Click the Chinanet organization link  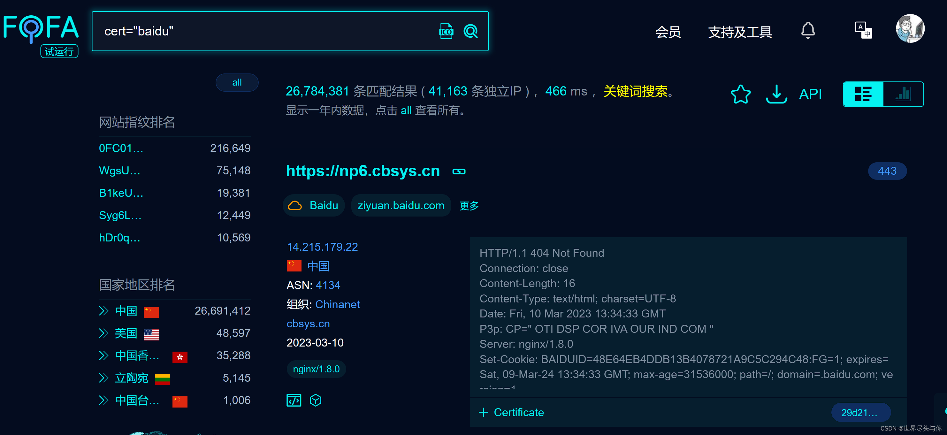[x=338, y=304]
